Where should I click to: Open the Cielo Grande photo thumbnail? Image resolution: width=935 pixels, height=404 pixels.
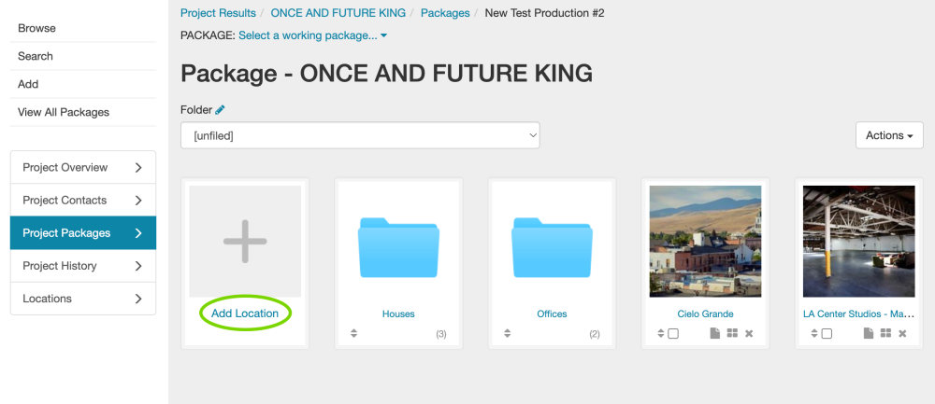point(705,242)
